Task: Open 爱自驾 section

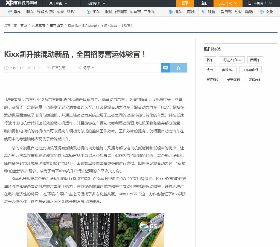Action: [x=226, y=12]
